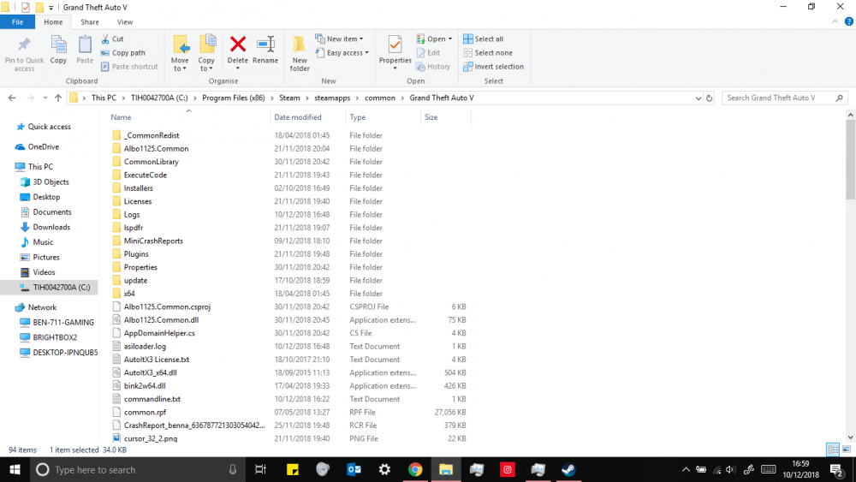Select the commandline.txt file
856x482 pixels.
pyautogui.click(x=152, y=399)
